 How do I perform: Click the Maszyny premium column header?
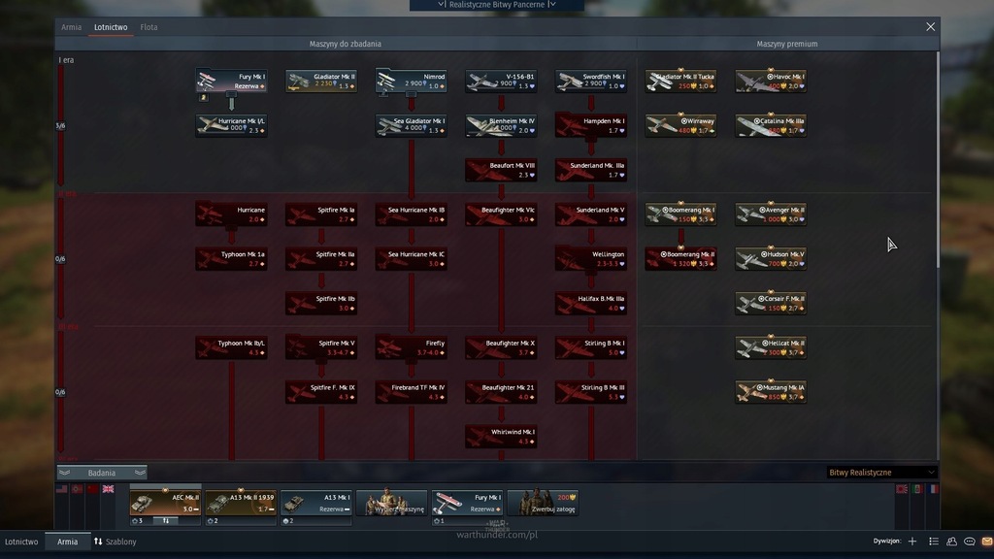click(786, 44)
